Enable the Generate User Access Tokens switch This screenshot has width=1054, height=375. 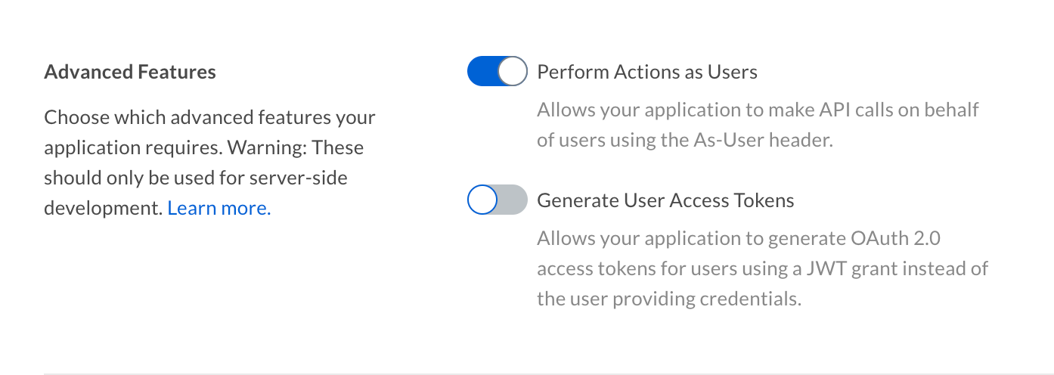pos(498,200)
